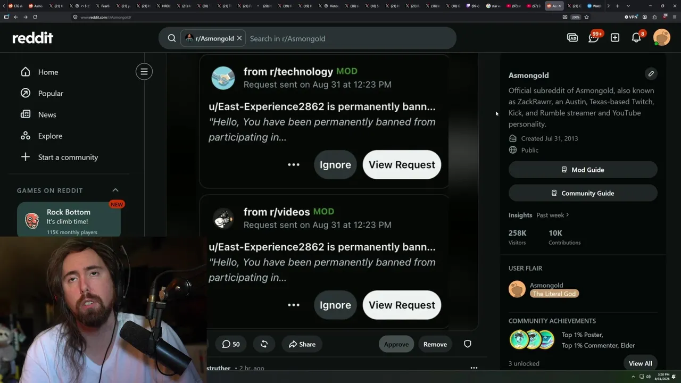Approve the post
The image size is (681, 383).
click(396, 344)
